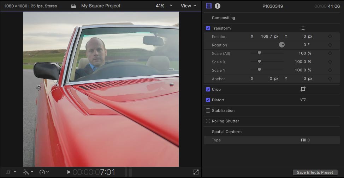Click the enhancements magic wand icon
The width and height of the screenshot is (344, 178).
pos(26,172)
